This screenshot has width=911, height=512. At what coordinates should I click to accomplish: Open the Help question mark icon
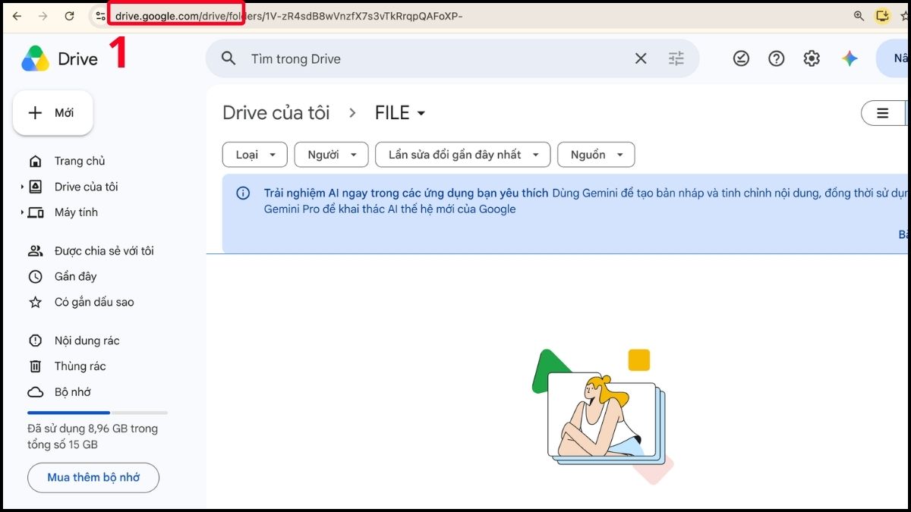click(776, 58)
